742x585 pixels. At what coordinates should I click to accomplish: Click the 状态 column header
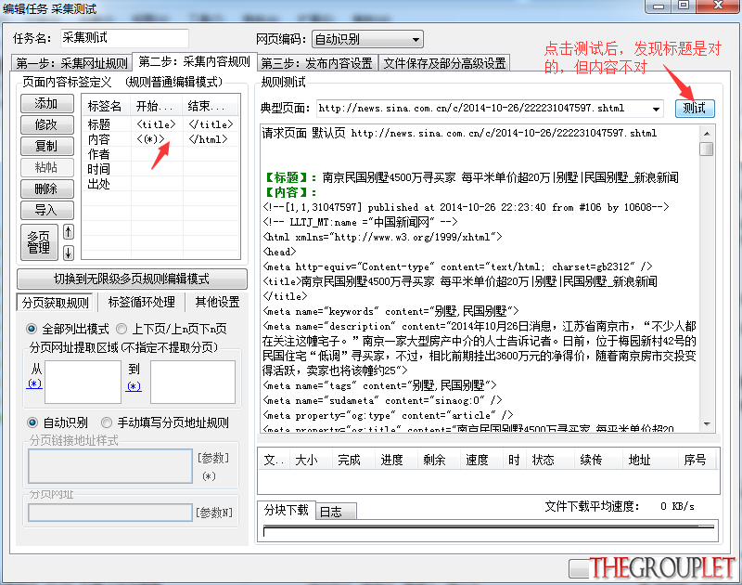click(548, 460)
